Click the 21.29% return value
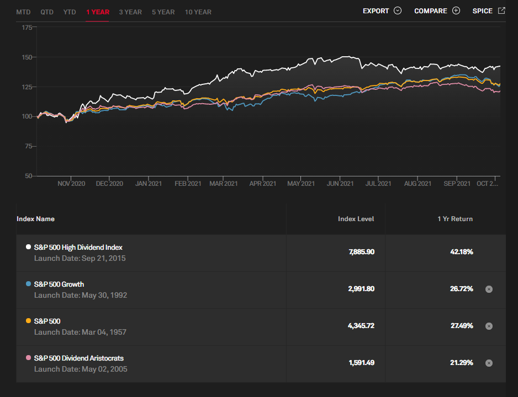The image size is (518, 397). 462,363
